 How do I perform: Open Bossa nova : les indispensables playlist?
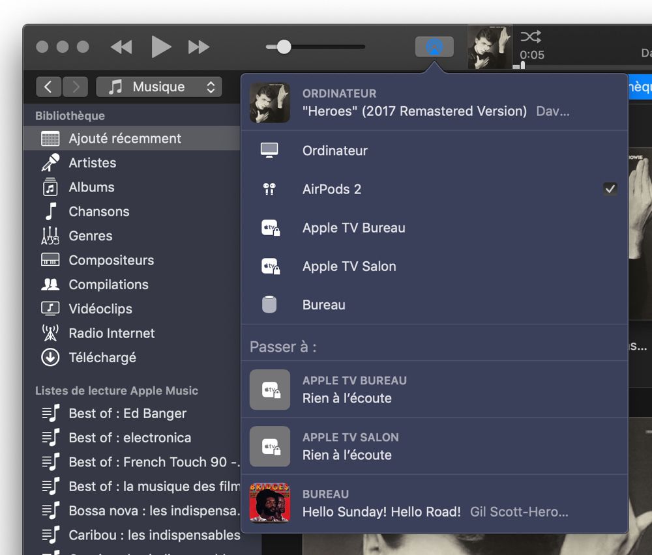[x=132, y=511]
